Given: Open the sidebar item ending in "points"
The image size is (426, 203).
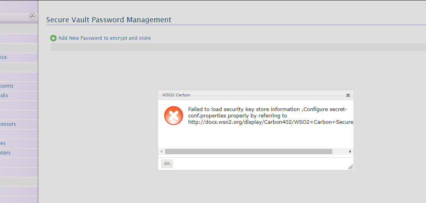Looking at the screenshot, I should coord(7,86).
